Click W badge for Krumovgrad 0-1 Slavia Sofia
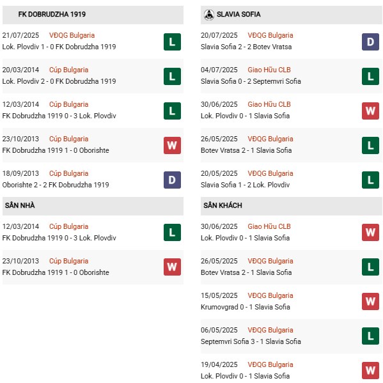383x383 pixels. coord(370,301)
